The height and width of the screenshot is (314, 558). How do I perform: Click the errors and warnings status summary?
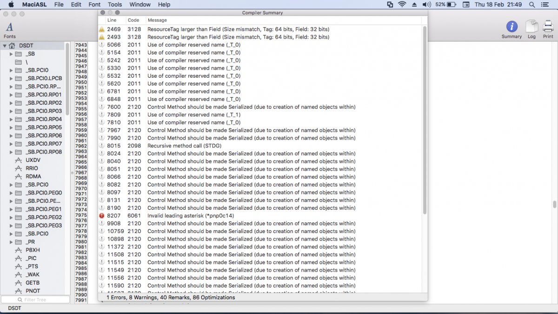[x=171, y=297]
